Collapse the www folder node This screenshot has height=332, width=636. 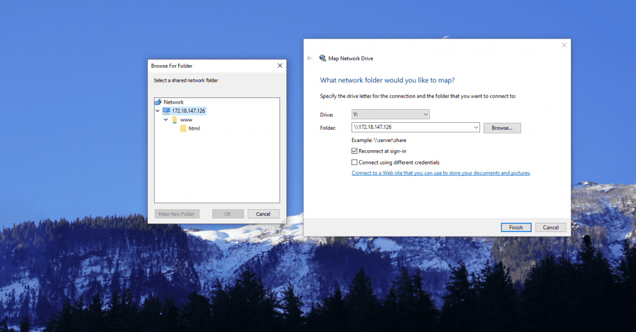point(166,120)
